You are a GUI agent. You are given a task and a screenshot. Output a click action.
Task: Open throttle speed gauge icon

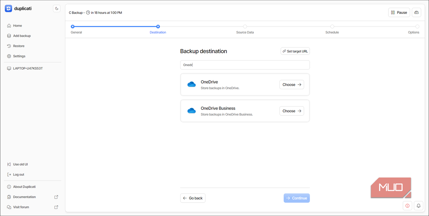tap(416, 13)
